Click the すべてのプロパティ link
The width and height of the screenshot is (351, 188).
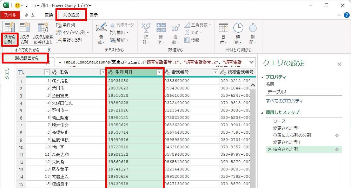pyautogui.click(x=284, y=101)
